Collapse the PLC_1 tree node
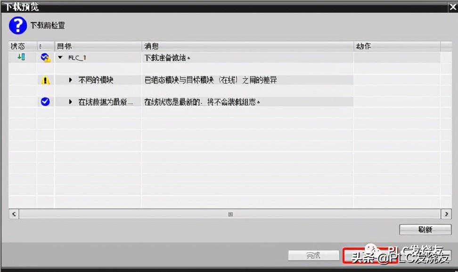This screenshot has height=272, width=458. (x=60, y=57)
